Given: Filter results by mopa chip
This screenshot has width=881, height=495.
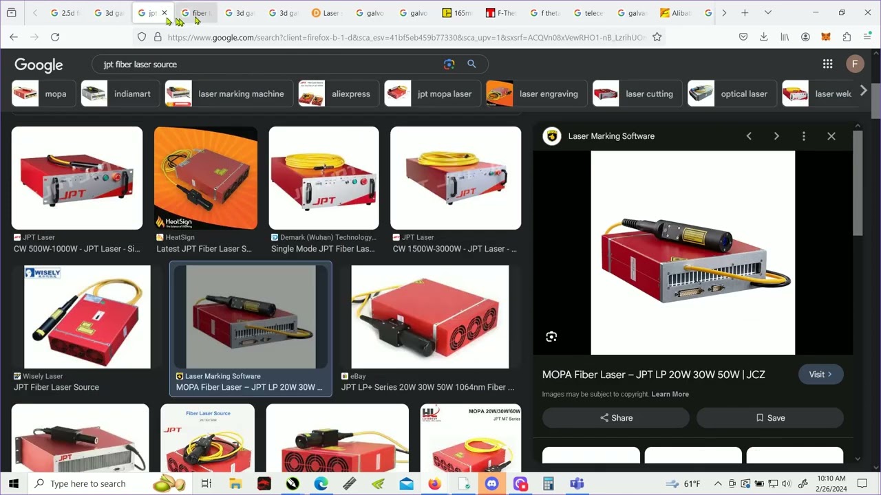Looking at the screenshot, I should tap(43, 93).
